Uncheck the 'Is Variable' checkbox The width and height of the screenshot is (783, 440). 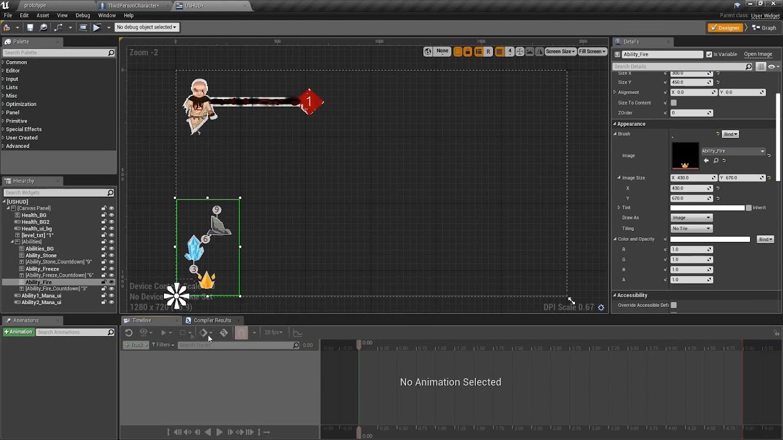click(x=709, y=54)
